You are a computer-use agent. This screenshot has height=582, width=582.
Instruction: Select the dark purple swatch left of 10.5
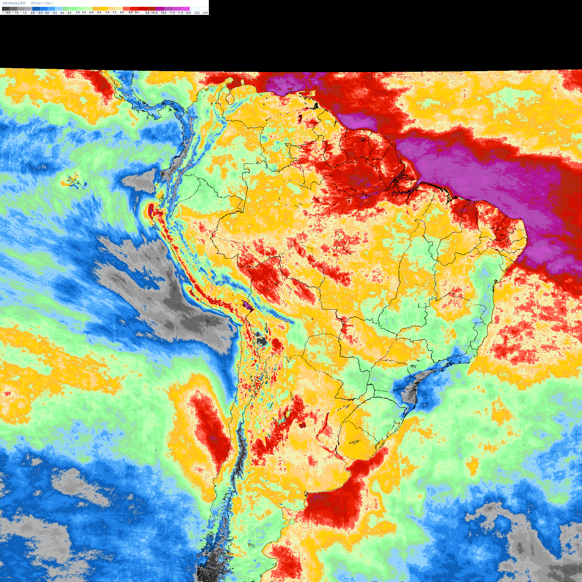[x=160, y=9]
